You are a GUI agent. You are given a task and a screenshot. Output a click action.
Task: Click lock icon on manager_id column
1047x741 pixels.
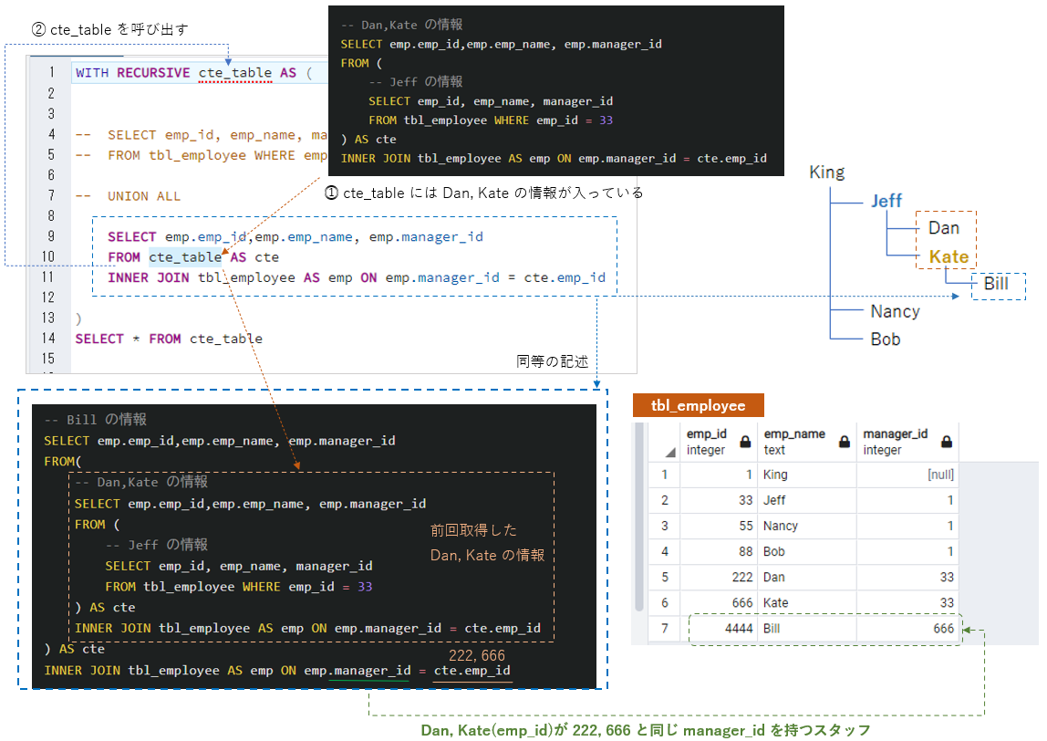[x=947, y=441]
